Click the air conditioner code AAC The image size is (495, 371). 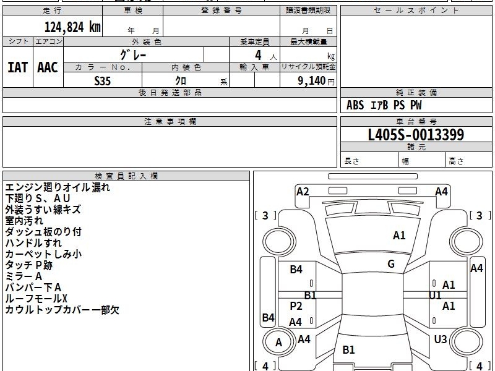coord(48,67)
